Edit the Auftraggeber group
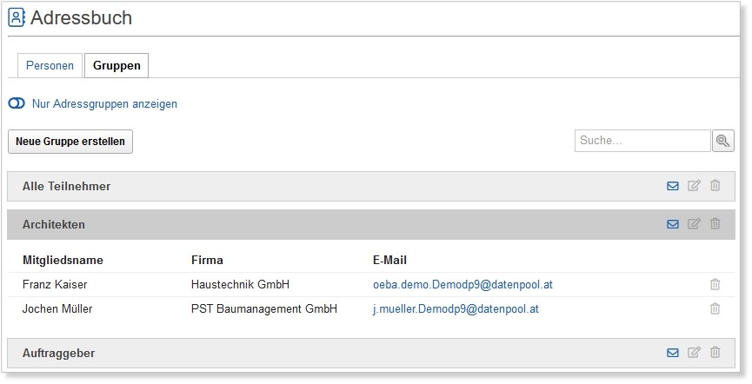 (x=694, y=353)
